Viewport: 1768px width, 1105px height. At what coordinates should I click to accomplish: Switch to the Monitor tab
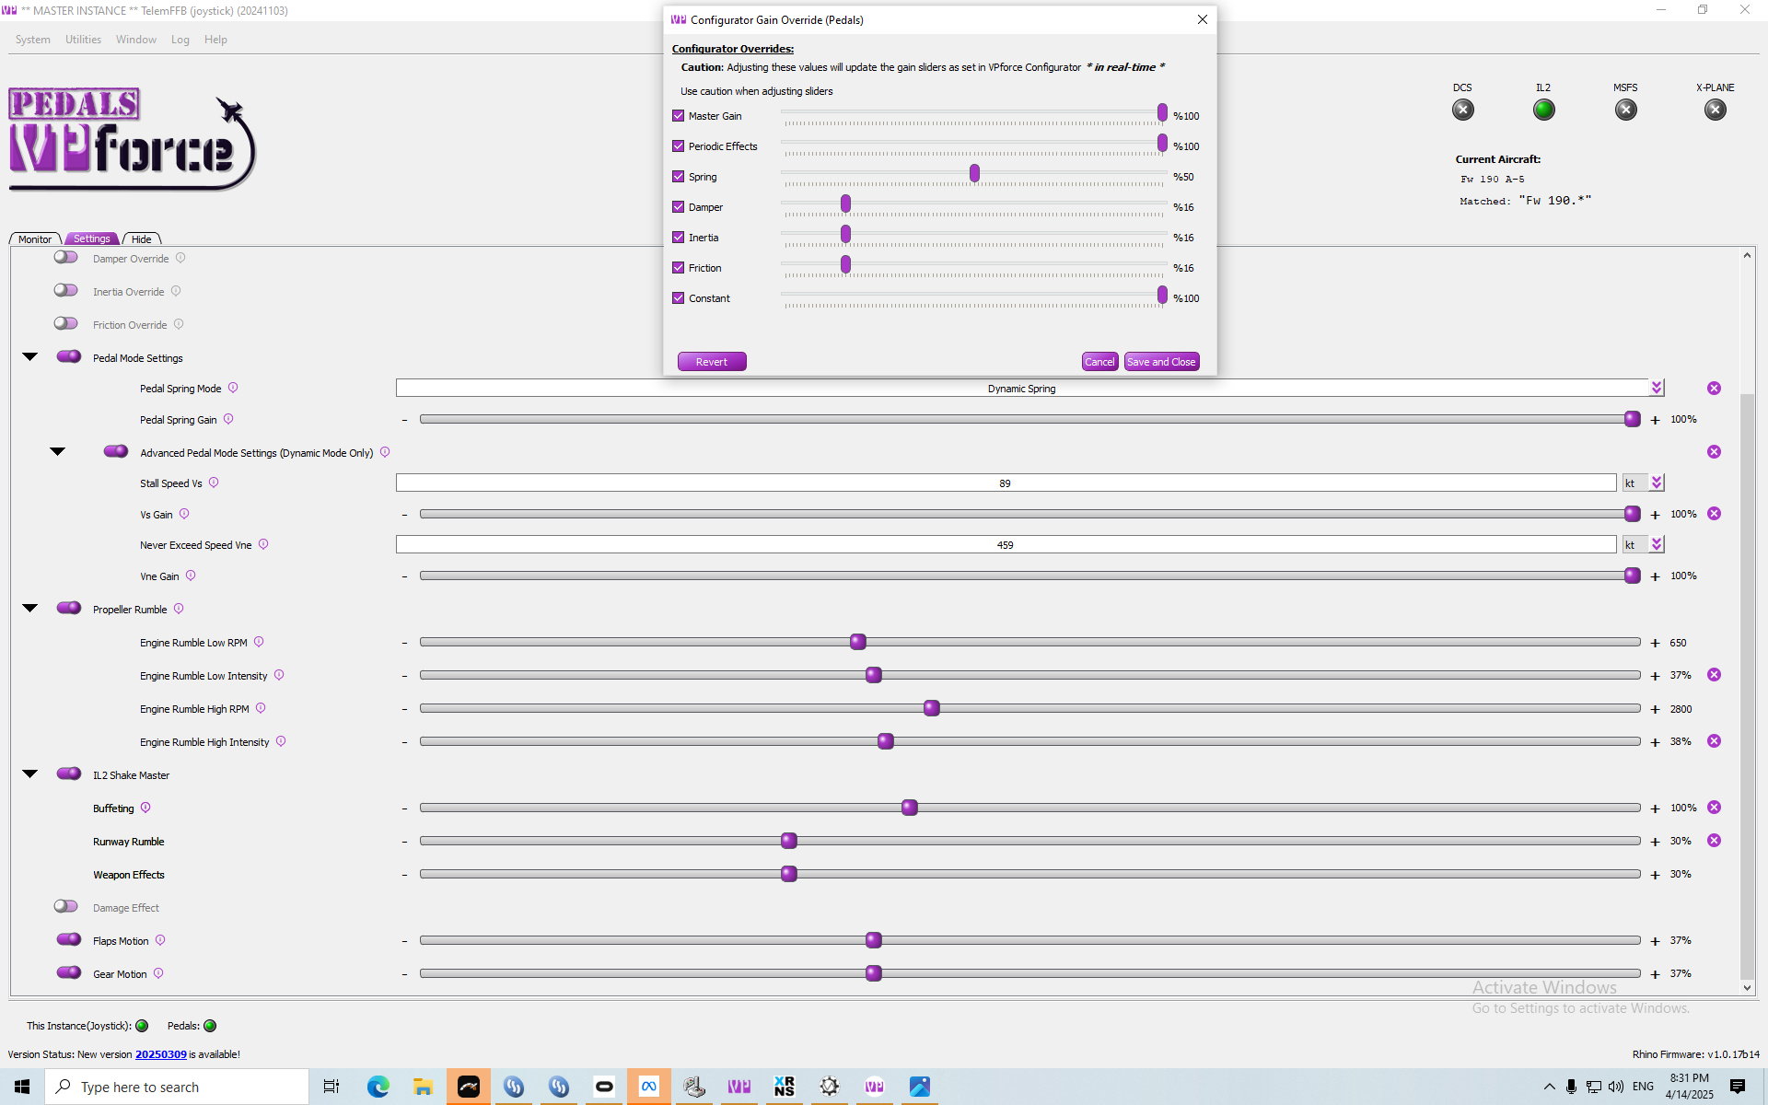(x=35, y=239)
